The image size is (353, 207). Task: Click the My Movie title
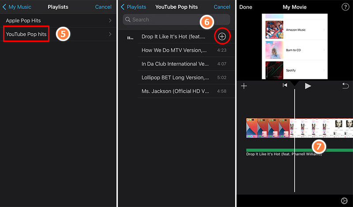click(294, 7)
